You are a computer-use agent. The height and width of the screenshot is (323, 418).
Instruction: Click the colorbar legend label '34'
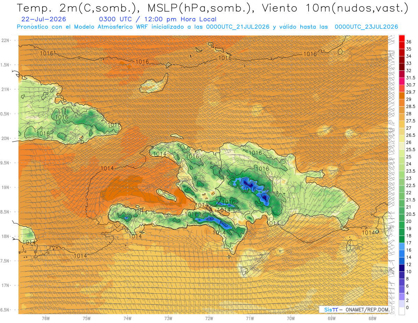pos(409,56)
